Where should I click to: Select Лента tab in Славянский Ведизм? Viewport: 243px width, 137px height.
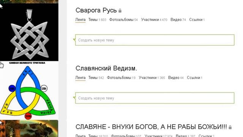coord(80,78)
